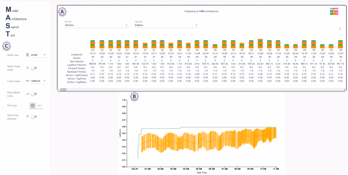This screenshot has height=175, width=348.
Task: Click the 'valAccs' chart axis label
Action: click(x=120, y=133)
